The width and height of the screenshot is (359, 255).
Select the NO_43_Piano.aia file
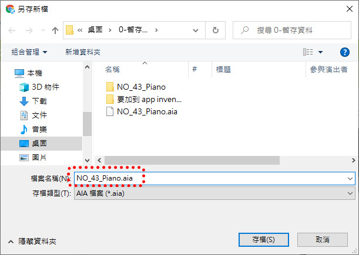point(142,112)
